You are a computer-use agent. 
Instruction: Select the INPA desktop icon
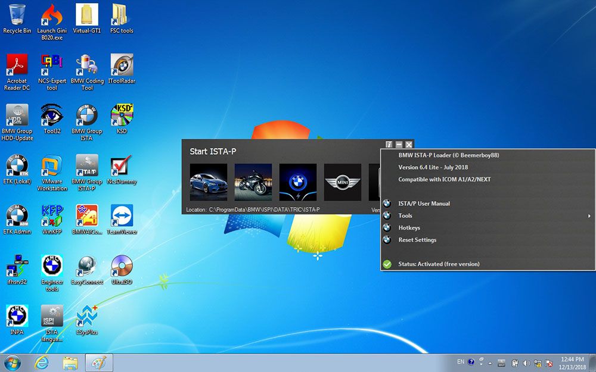coord(17,320)
